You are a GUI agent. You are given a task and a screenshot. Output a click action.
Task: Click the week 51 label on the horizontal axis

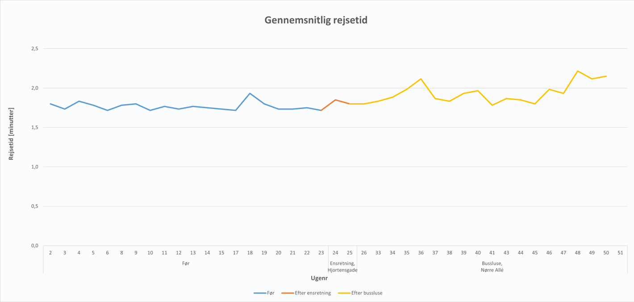click(620, 253)
